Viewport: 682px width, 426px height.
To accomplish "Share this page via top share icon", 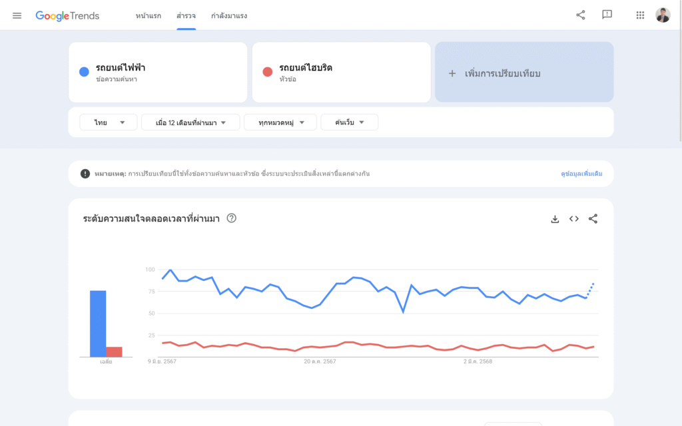I will [581, 15].
